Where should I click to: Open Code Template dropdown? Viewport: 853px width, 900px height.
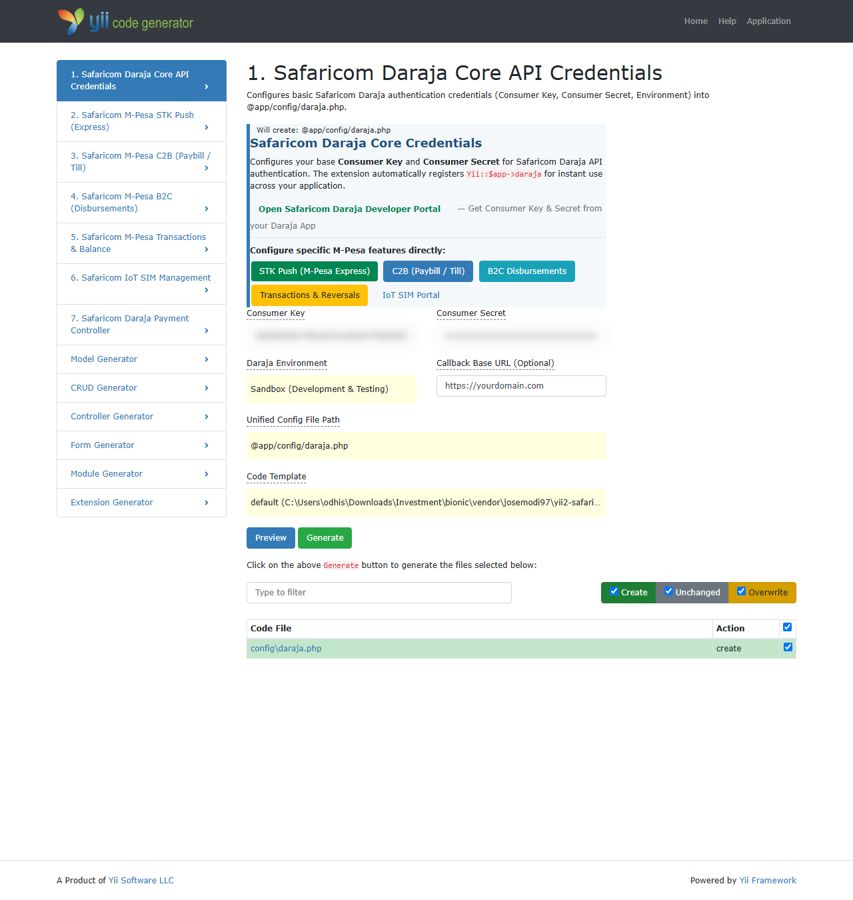[426, 503]
